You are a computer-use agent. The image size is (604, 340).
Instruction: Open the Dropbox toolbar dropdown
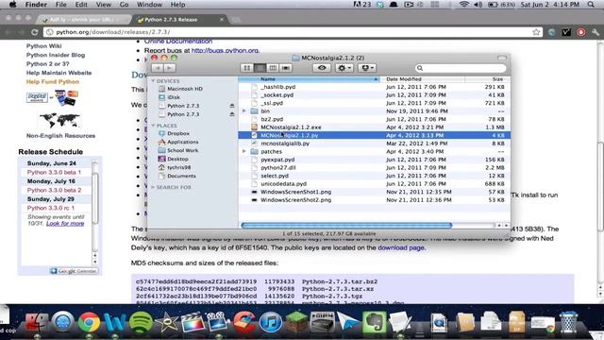pyautogui.click(x=366, y=68)
